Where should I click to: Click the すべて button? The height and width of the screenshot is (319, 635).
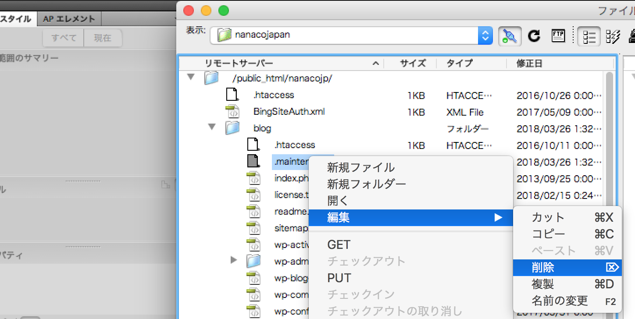point(63,38)
